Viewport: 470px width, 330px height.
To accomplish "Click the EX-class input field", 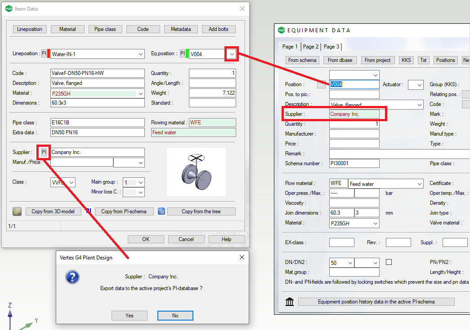I will (x=342, y=242).
